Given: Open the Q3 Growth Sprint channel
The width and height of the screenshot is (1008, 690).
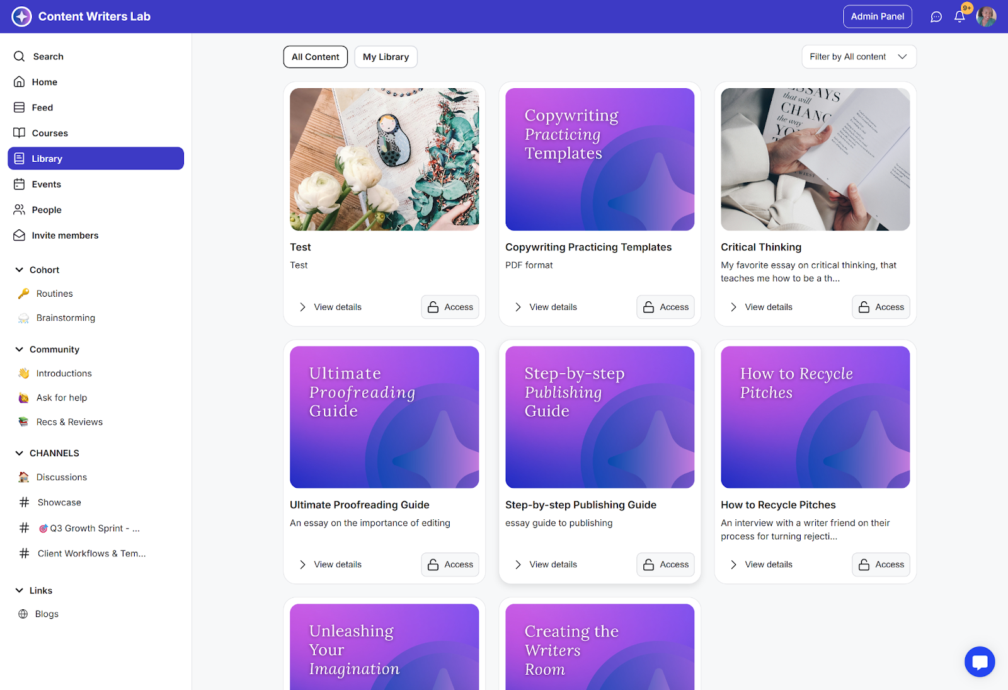Looking at the screenshot, I should (x=89, y=528).
